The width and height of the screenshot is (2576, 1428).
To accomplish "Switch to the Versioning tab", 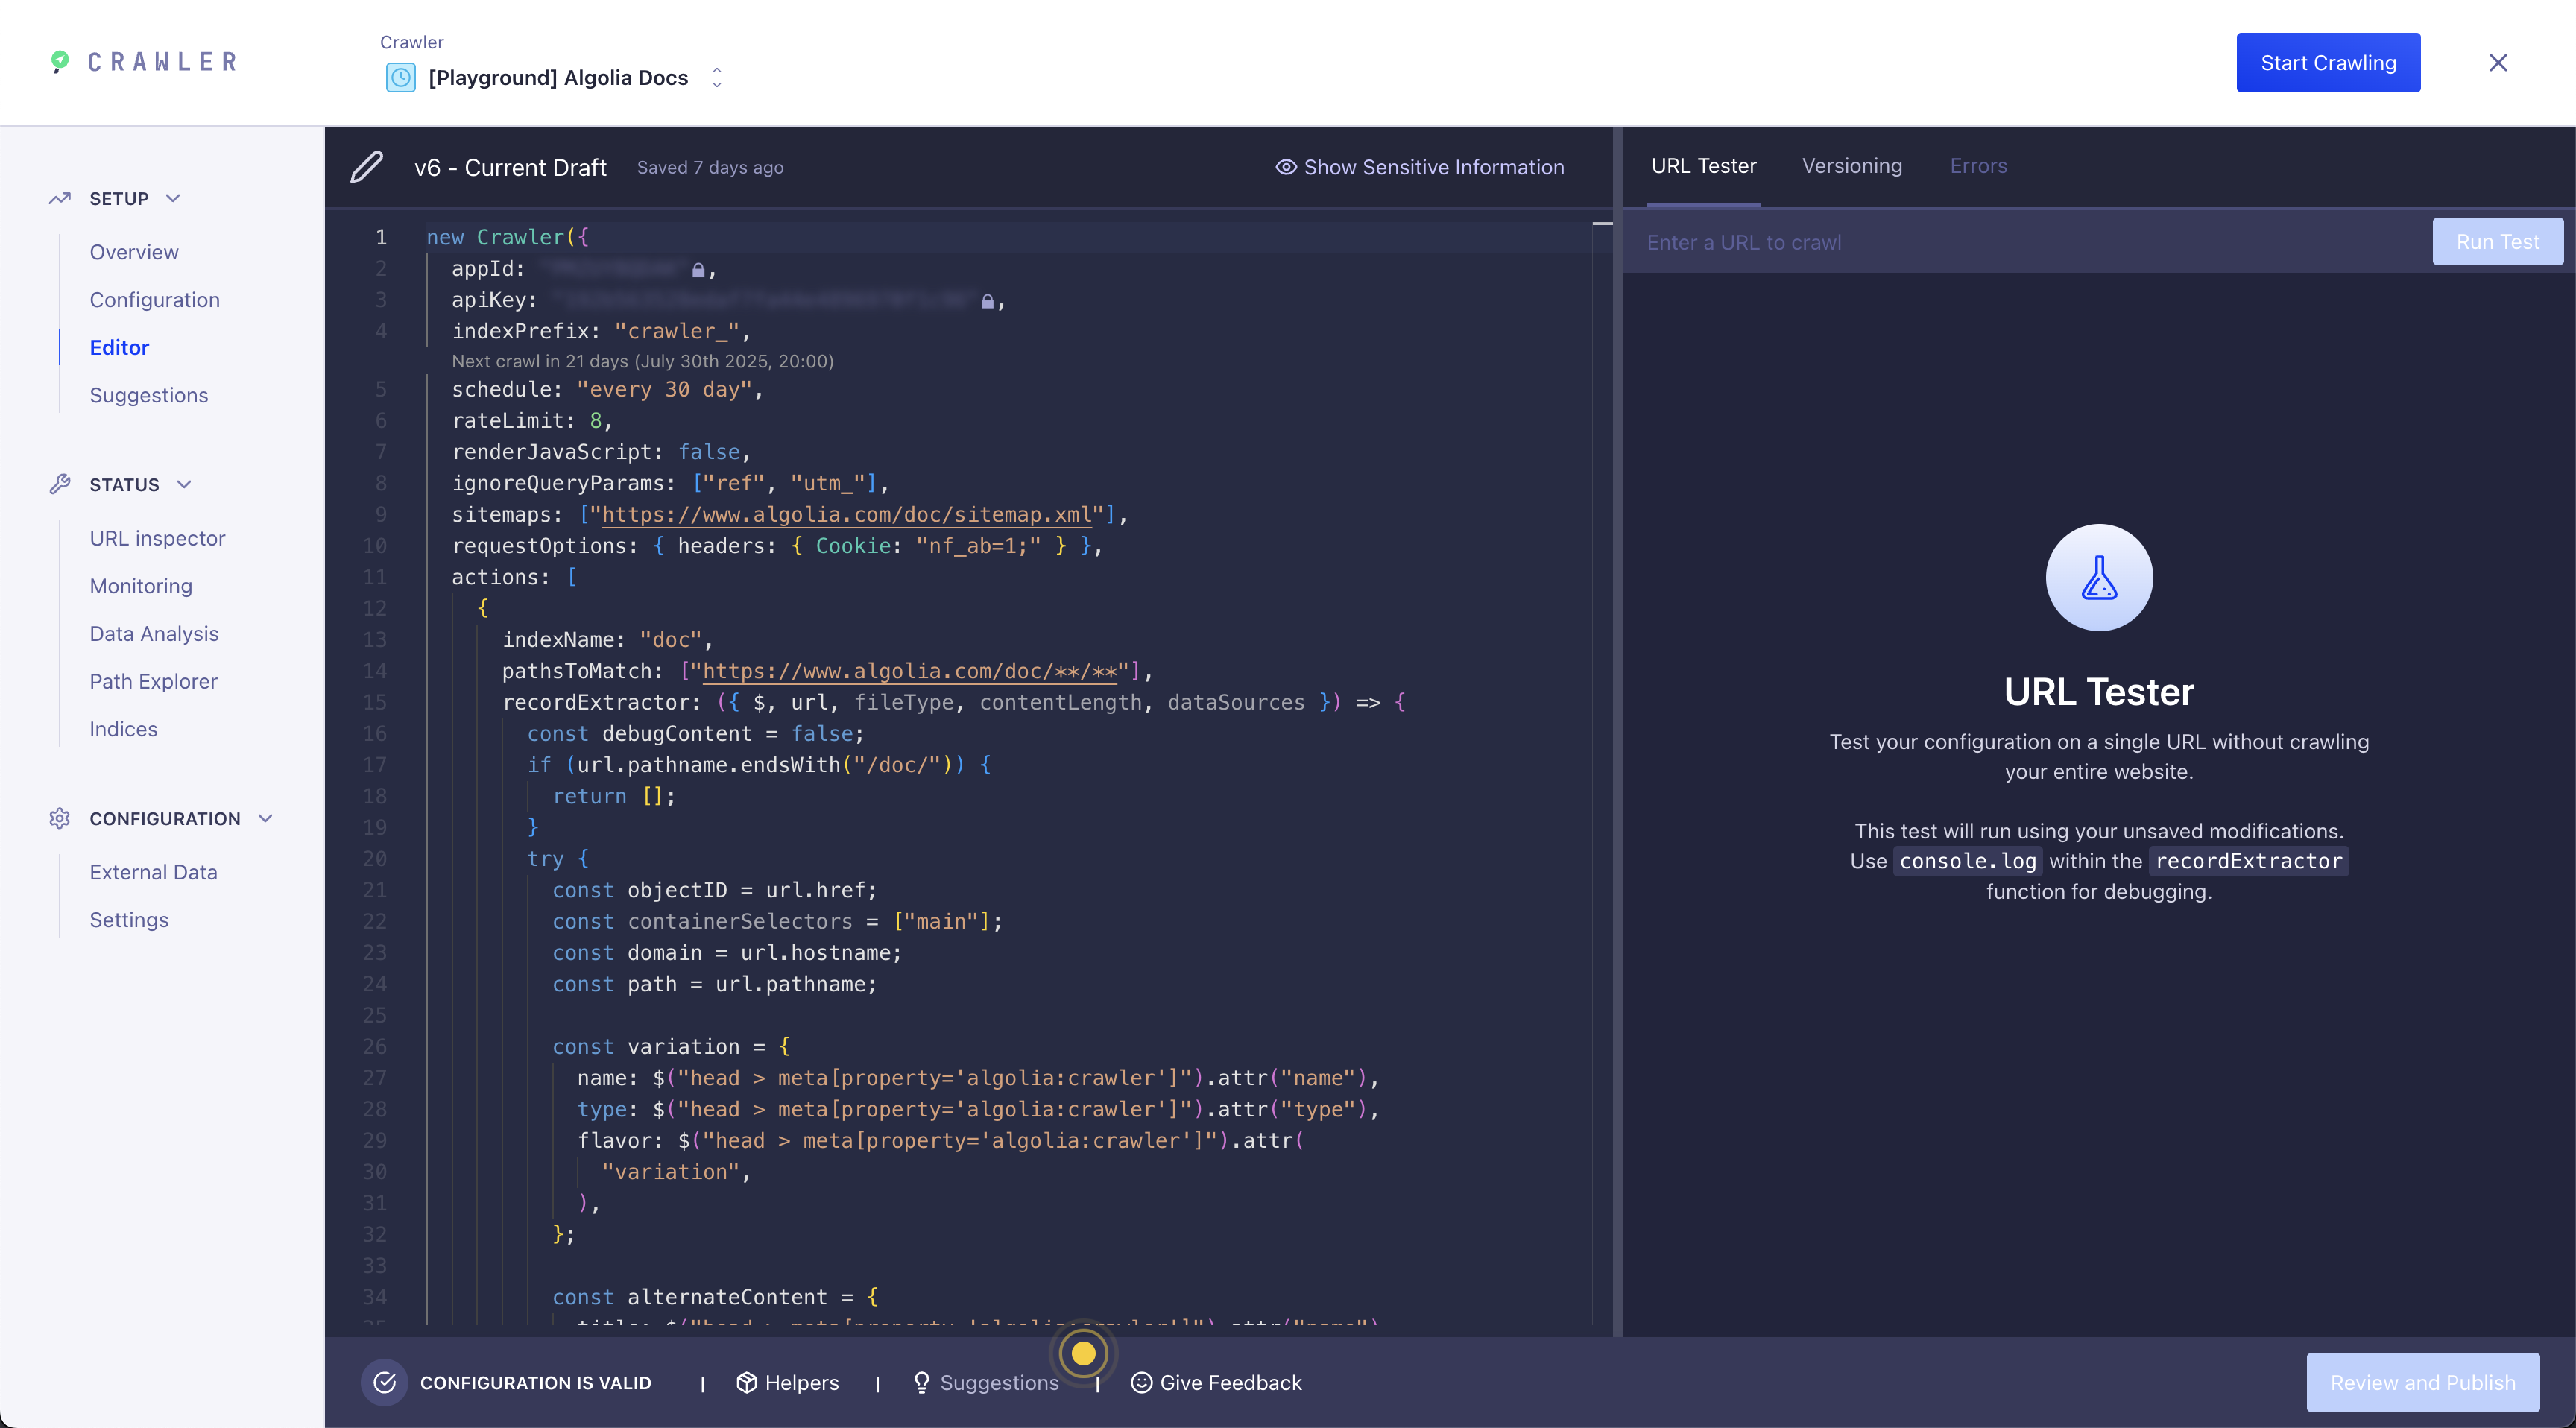I will pos(1852,166).
